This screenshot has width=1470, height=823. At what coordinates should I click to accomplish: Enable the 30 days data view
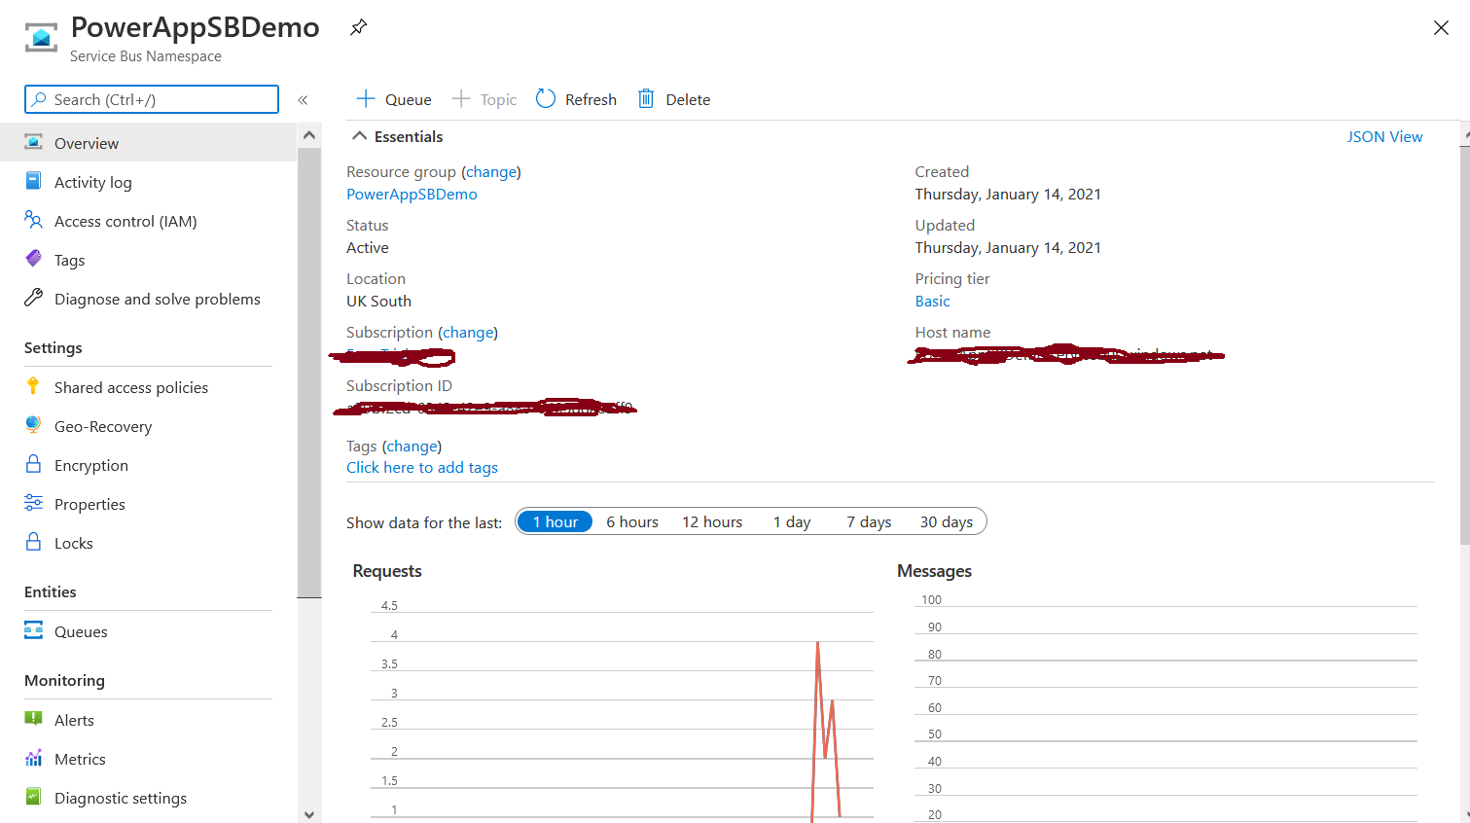(946, 521)
